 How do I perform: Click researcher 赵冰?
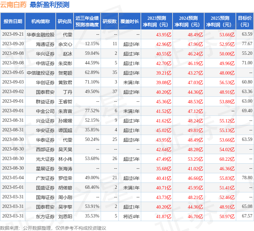click(x=68, y=54)
